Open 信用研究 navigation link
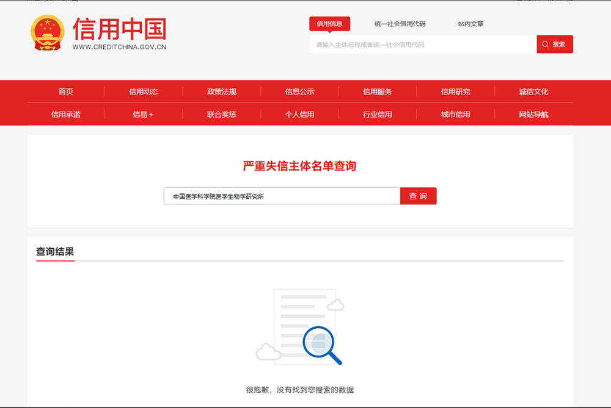This screenshot has width=611, height=408. (456, 91)
